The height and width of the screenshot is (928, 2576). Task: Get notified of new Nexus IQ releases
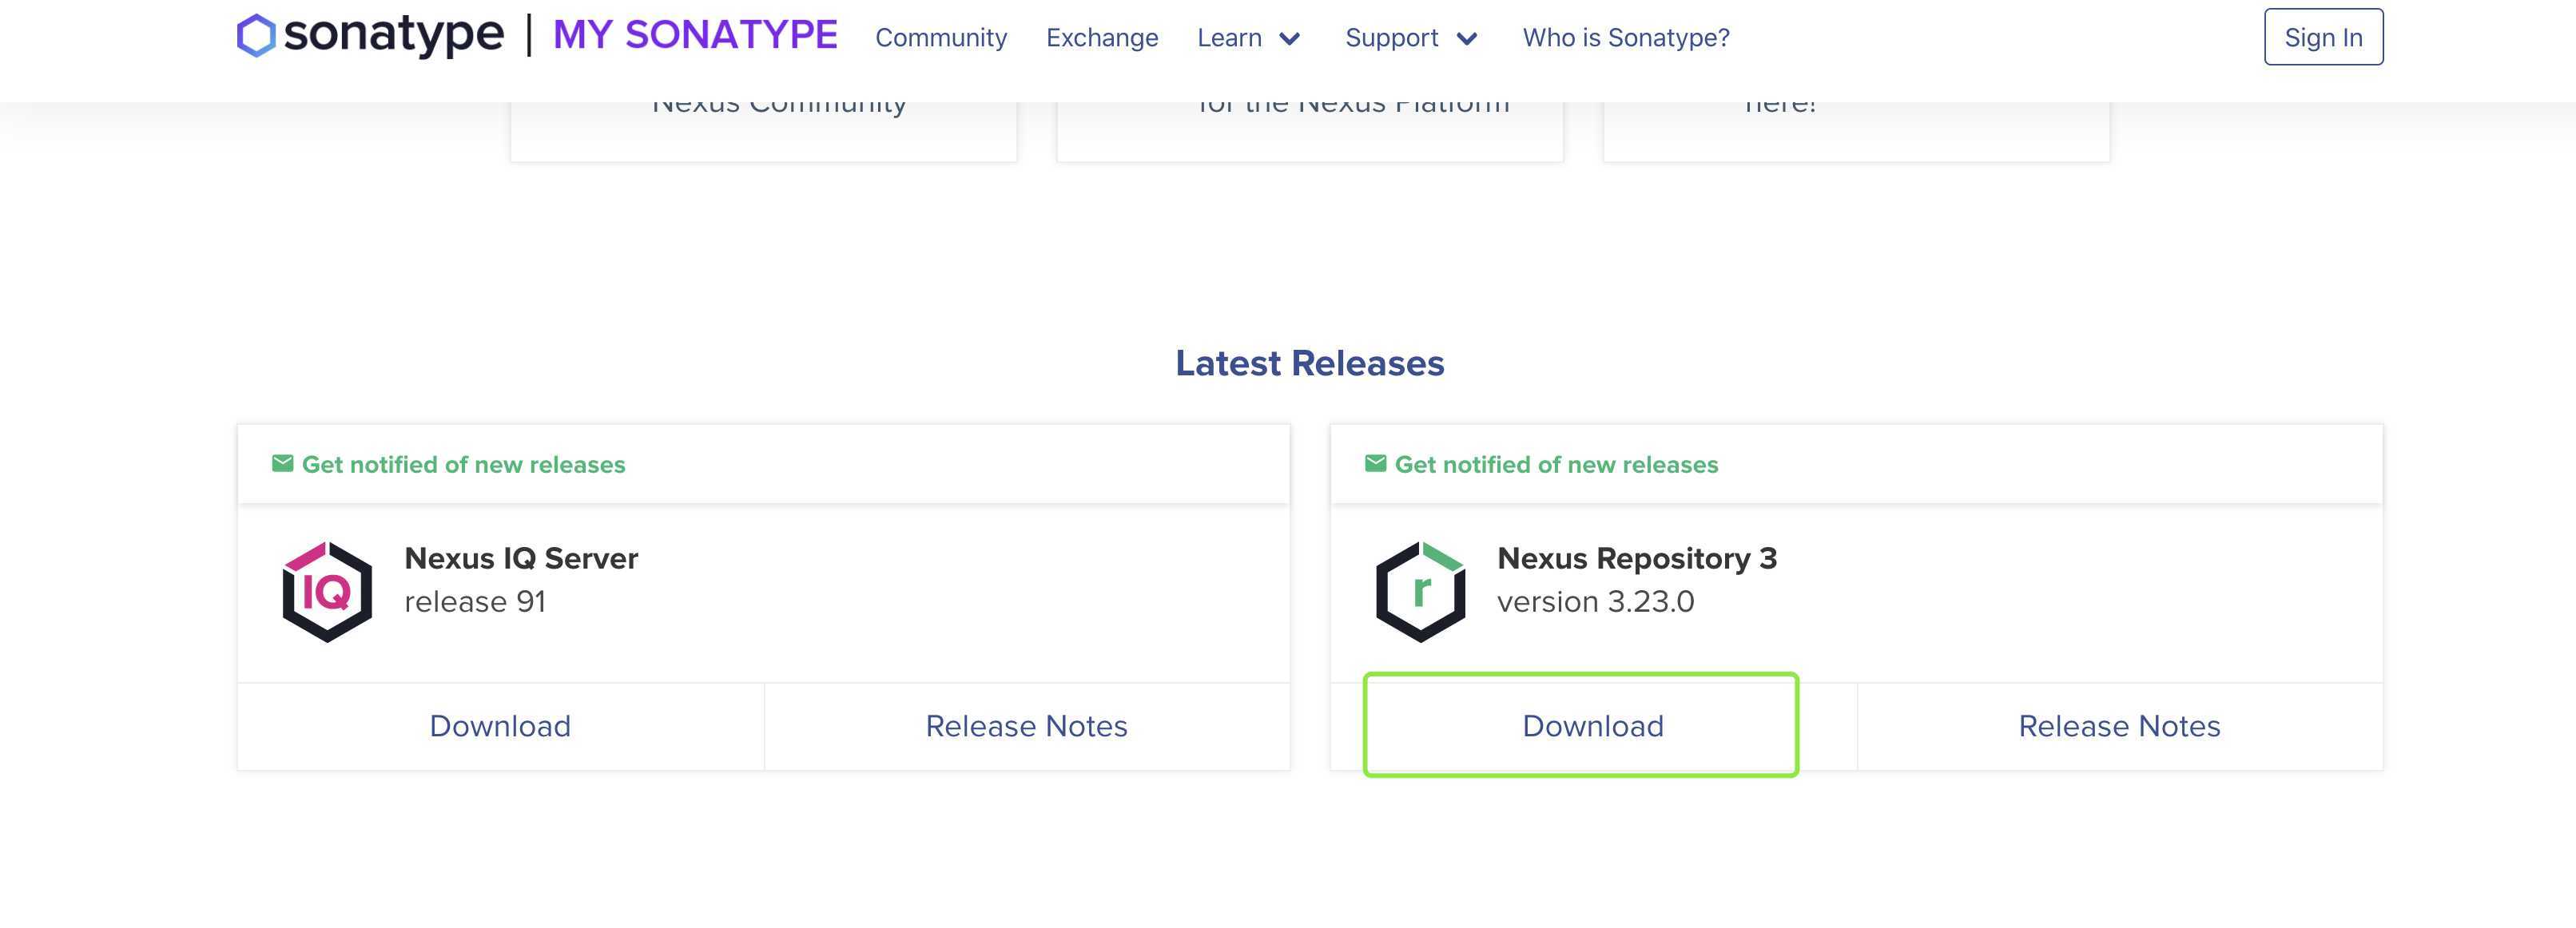[463, 464]
